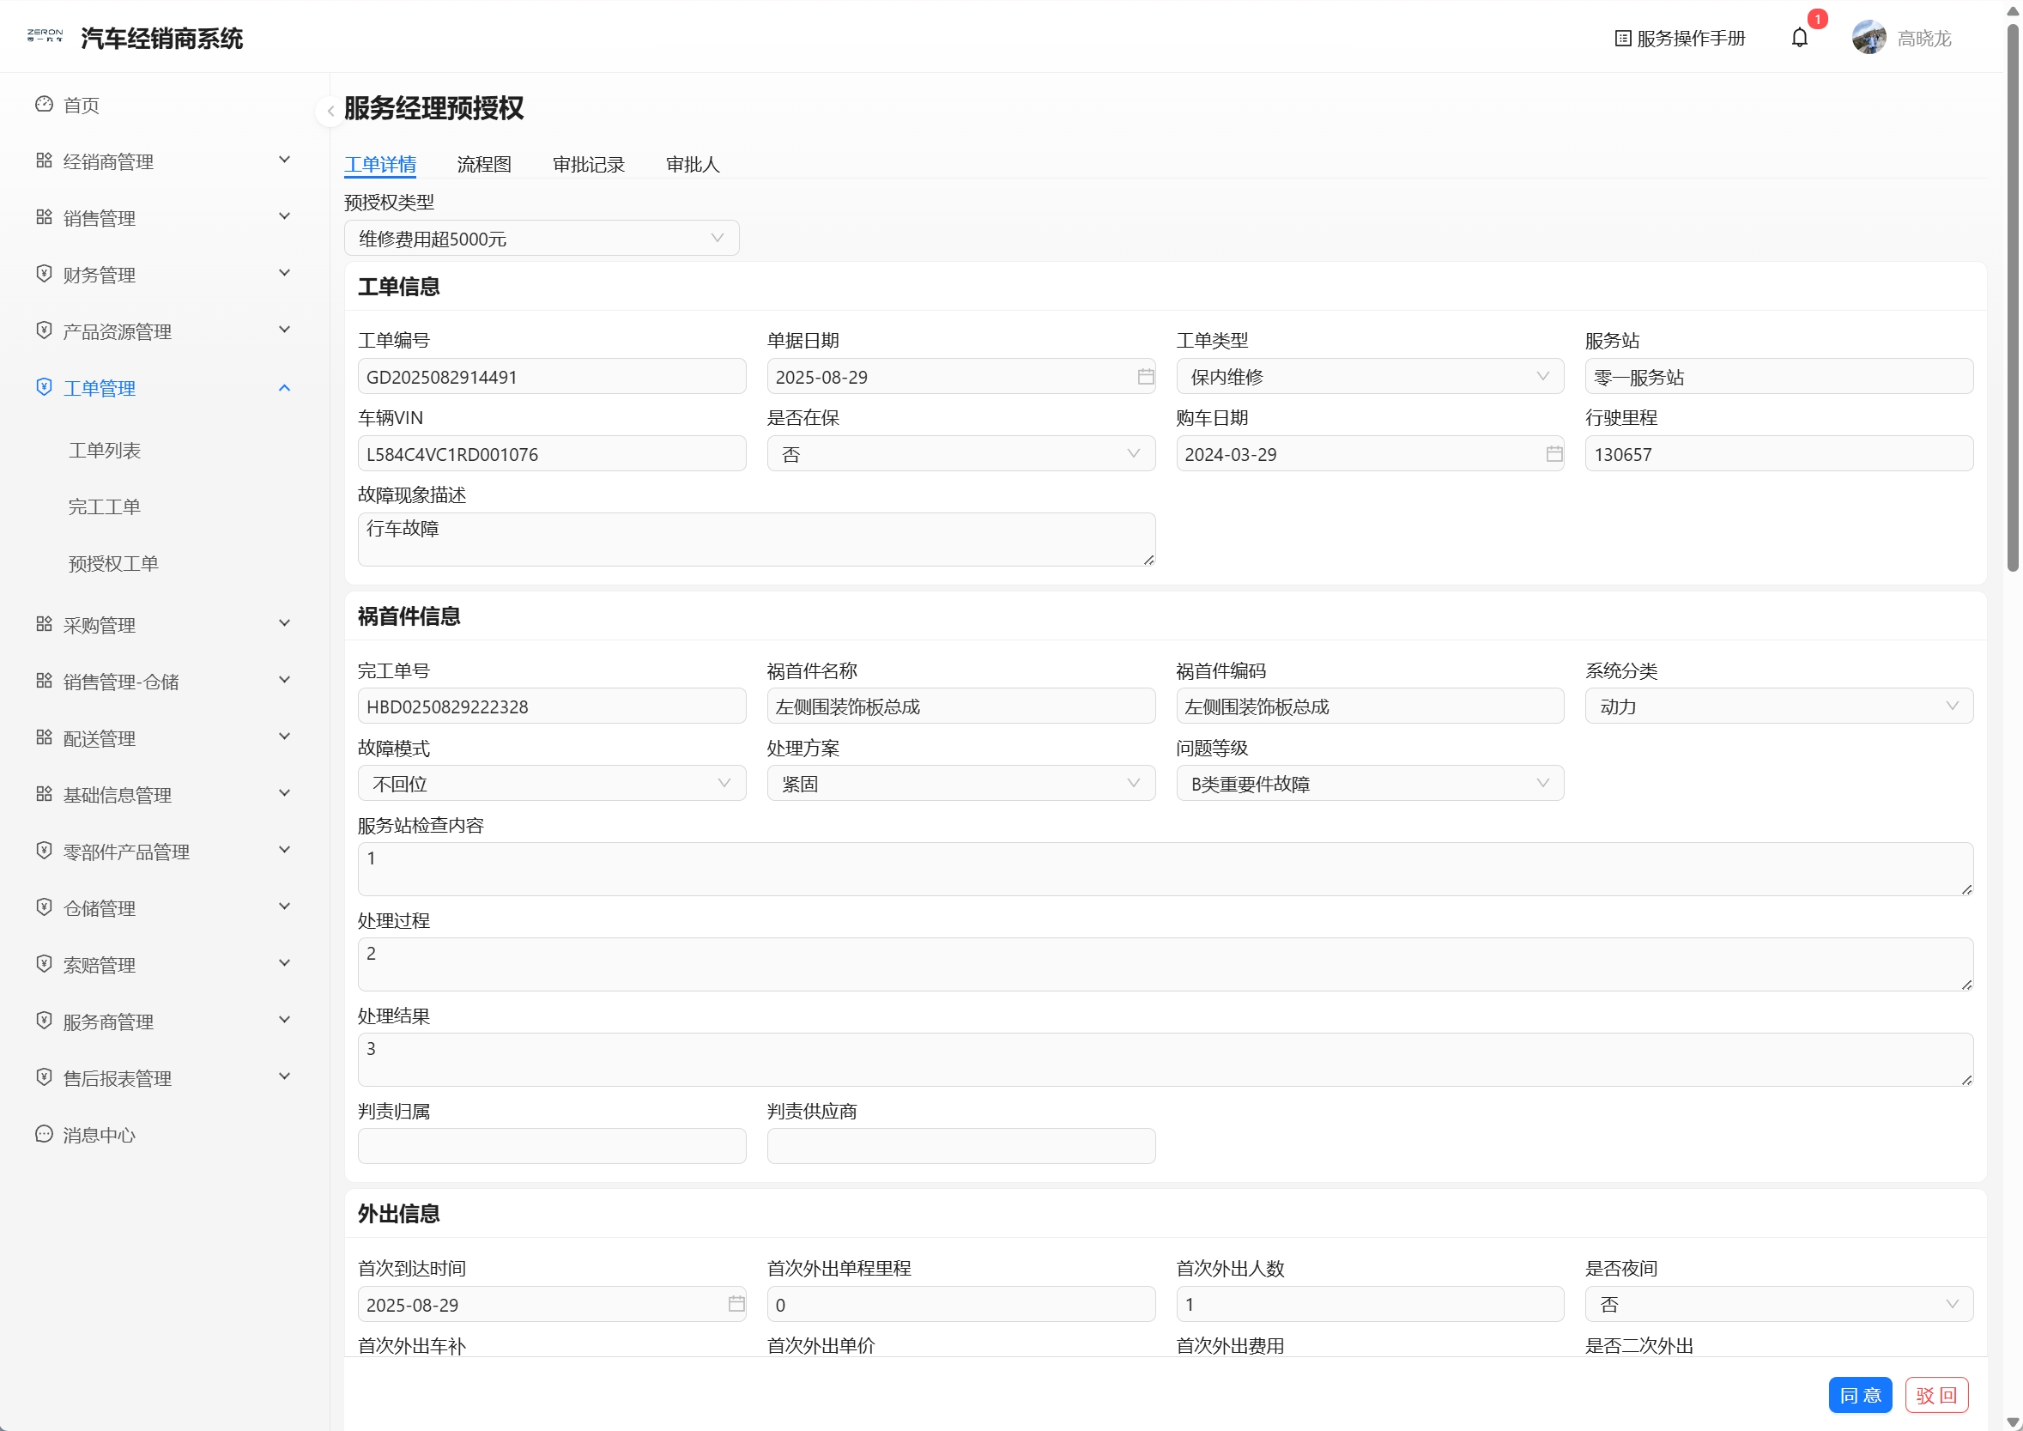Open the 工单类型 dropdown showing 保内维修
Viewport: 2023px width, 1431px height.
1370,376
